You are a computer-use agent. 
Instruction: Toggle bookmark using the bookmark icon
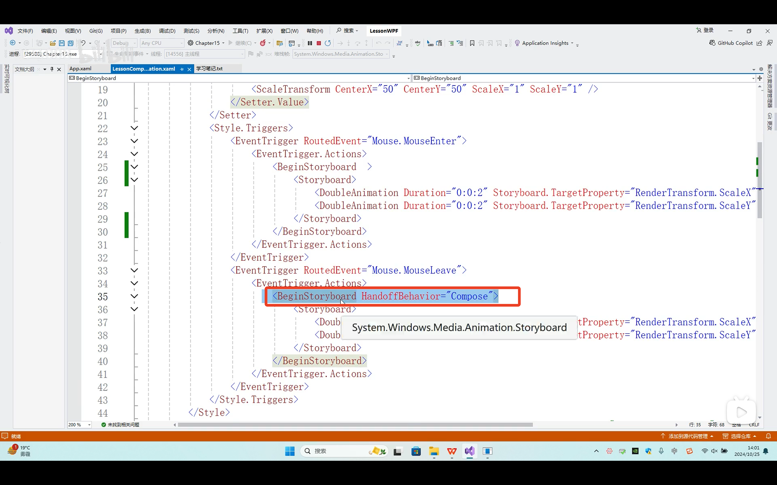(x=472, y=43)
